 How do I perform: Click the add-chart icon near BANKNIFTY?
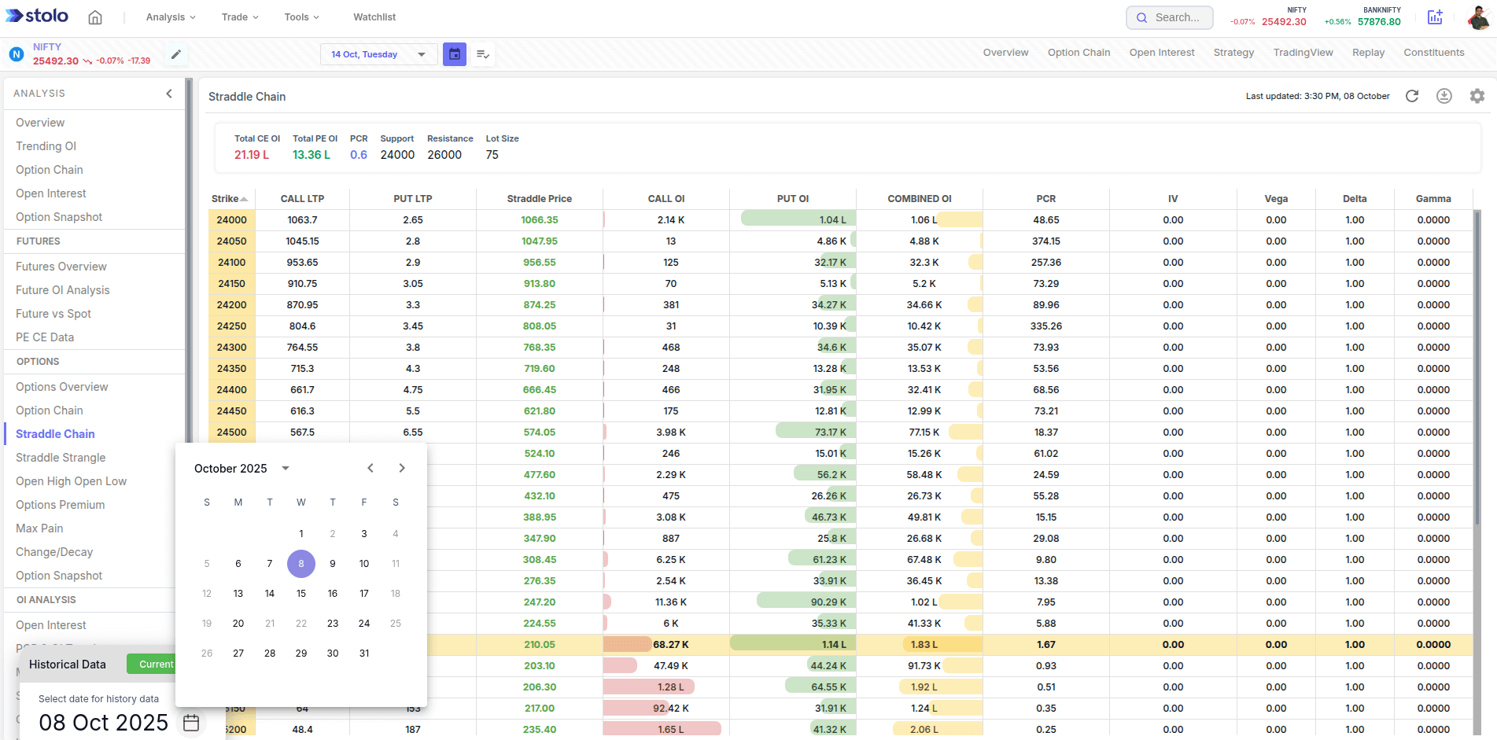click(1435, 17)
